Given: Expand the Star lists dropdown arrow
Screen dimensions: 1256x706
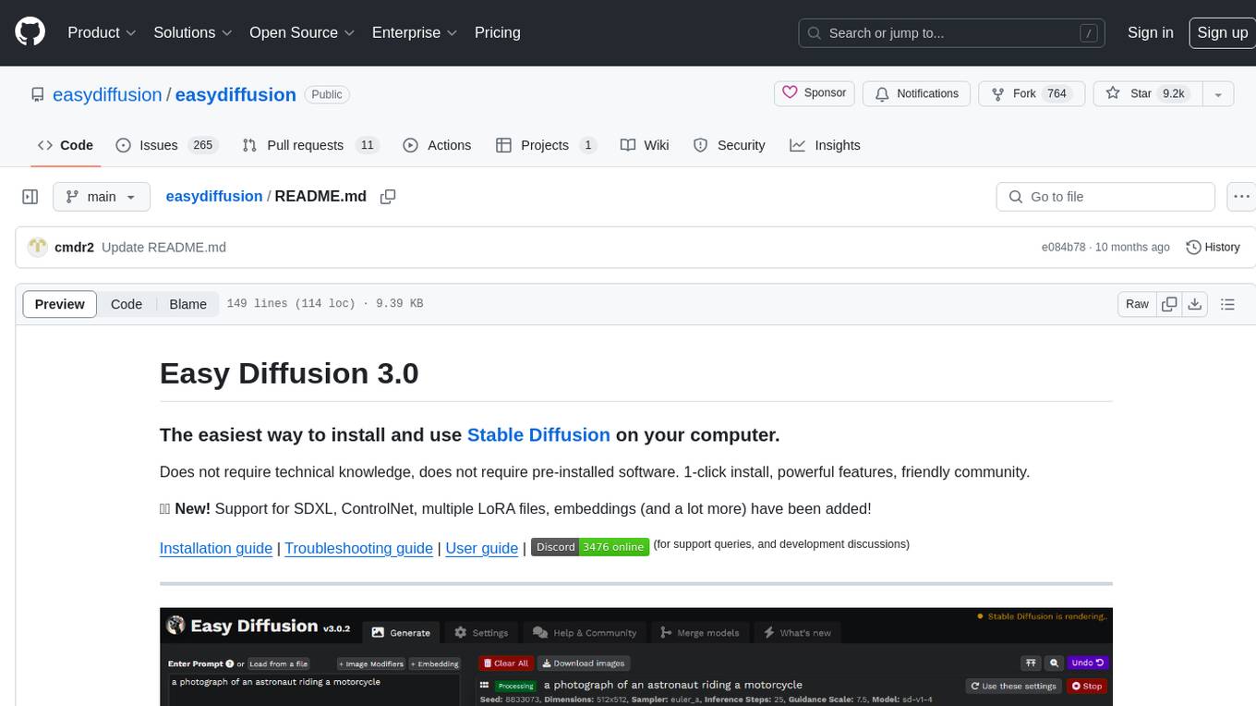Looking at the screenshot, I should (1218, 94).
